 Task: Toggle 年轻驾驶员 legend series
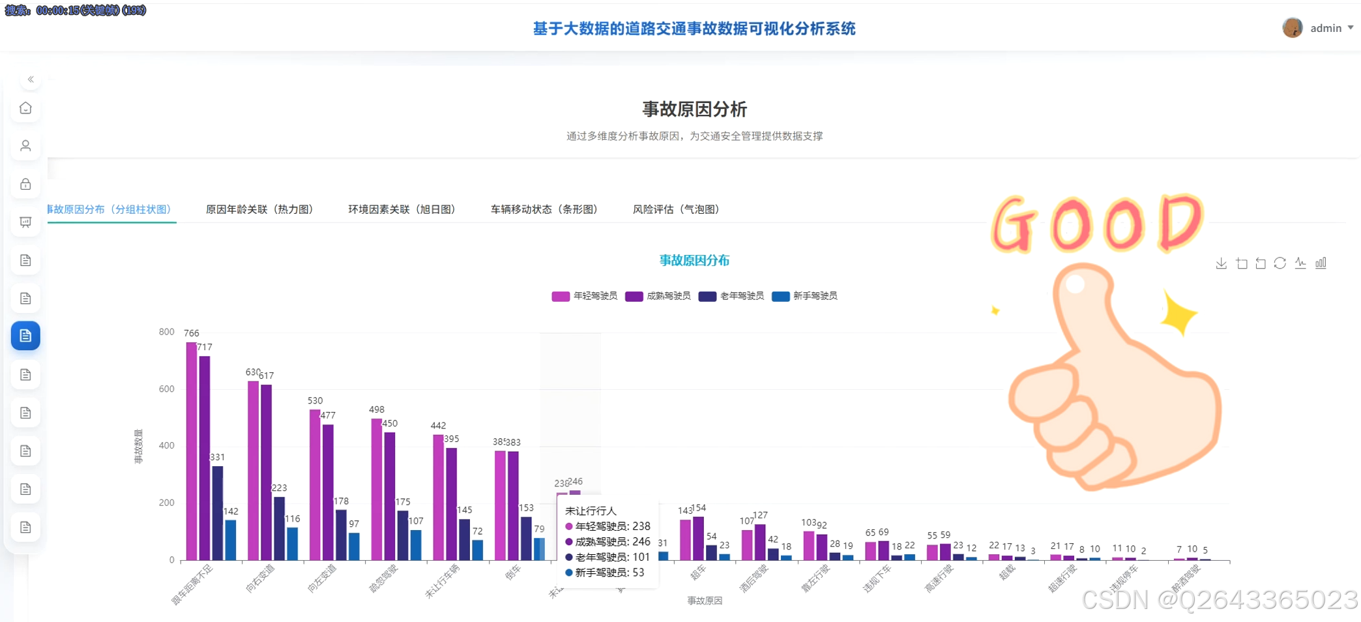click(x=584, y=296)
